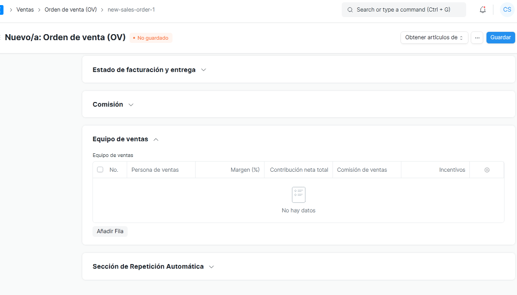Screen dimensions: 517x295
Task: Click Añadir Fila button
Action: [110, 231]
